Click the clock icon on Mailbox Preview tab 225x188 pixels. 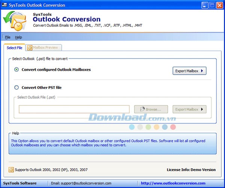click(x=30, y=48)
